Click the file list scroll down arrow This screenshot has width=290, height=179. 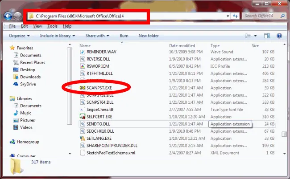[285, 154]
